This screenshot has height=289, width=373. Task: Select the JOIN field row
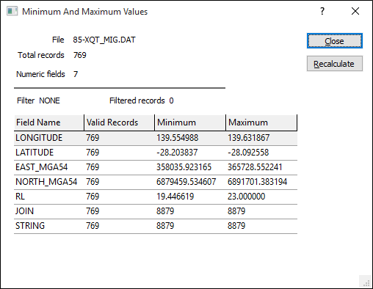click(x=156, y=211)
